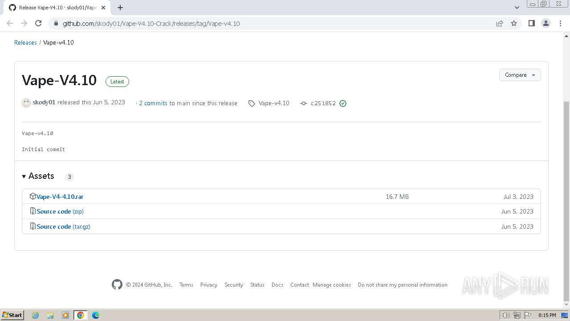The height and width of the screenshot is (321, 570).
Task: Open the Chrome profile avatar
Action: [x=546, y=23]
